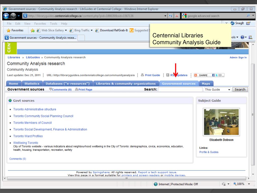Click the Springshare footer link
Image resolution: width=257 pixels, height=193 pixels.
(101, 172)
